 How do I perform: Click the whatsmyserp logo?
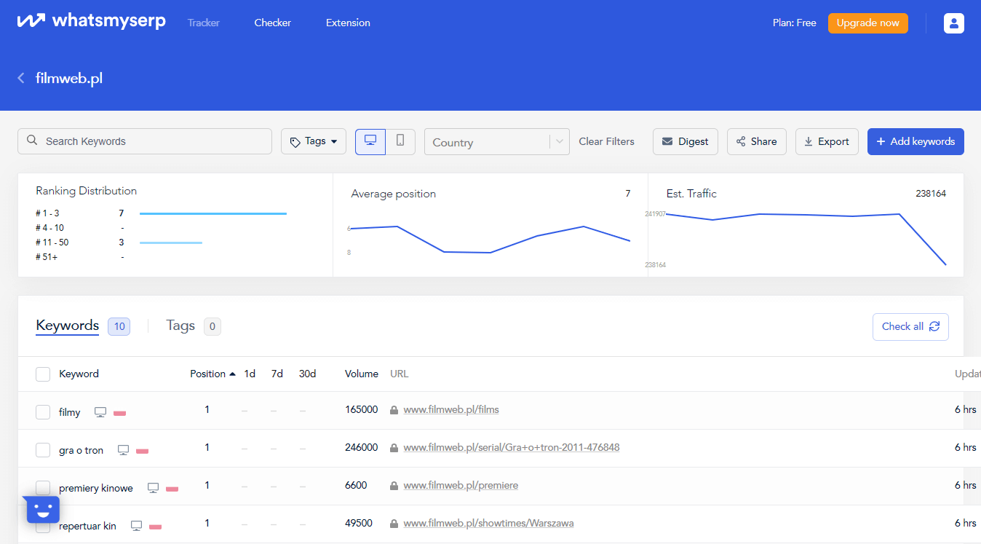91,21
